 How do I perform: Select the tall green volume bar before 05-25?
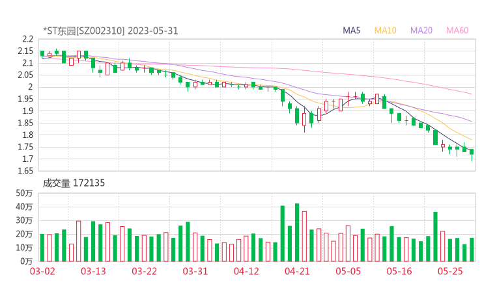435,237
